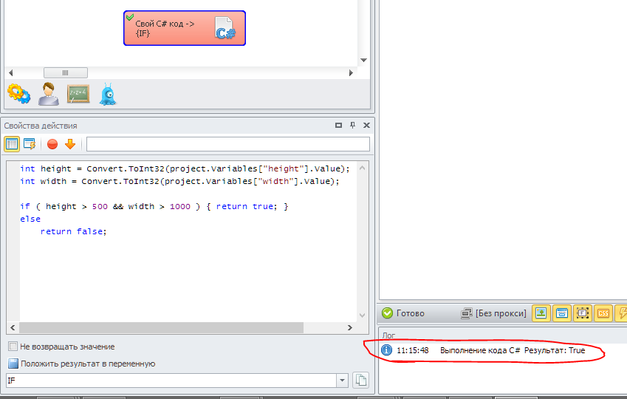Open the gears settings icon
This screenshot has width=627, height=399.
(x=18, y=94)
